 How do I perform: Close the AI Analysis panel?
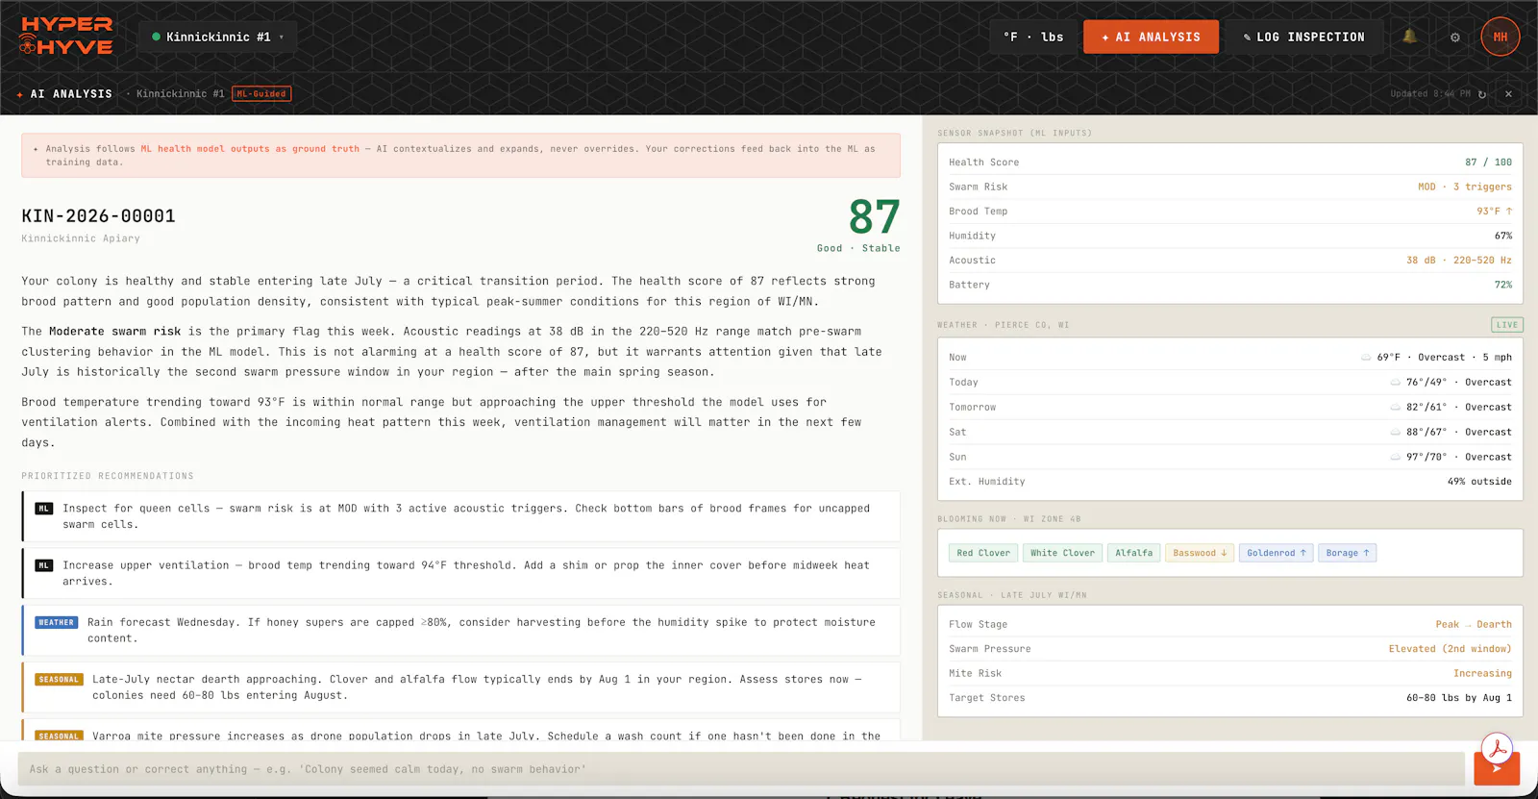[1508, 94]
